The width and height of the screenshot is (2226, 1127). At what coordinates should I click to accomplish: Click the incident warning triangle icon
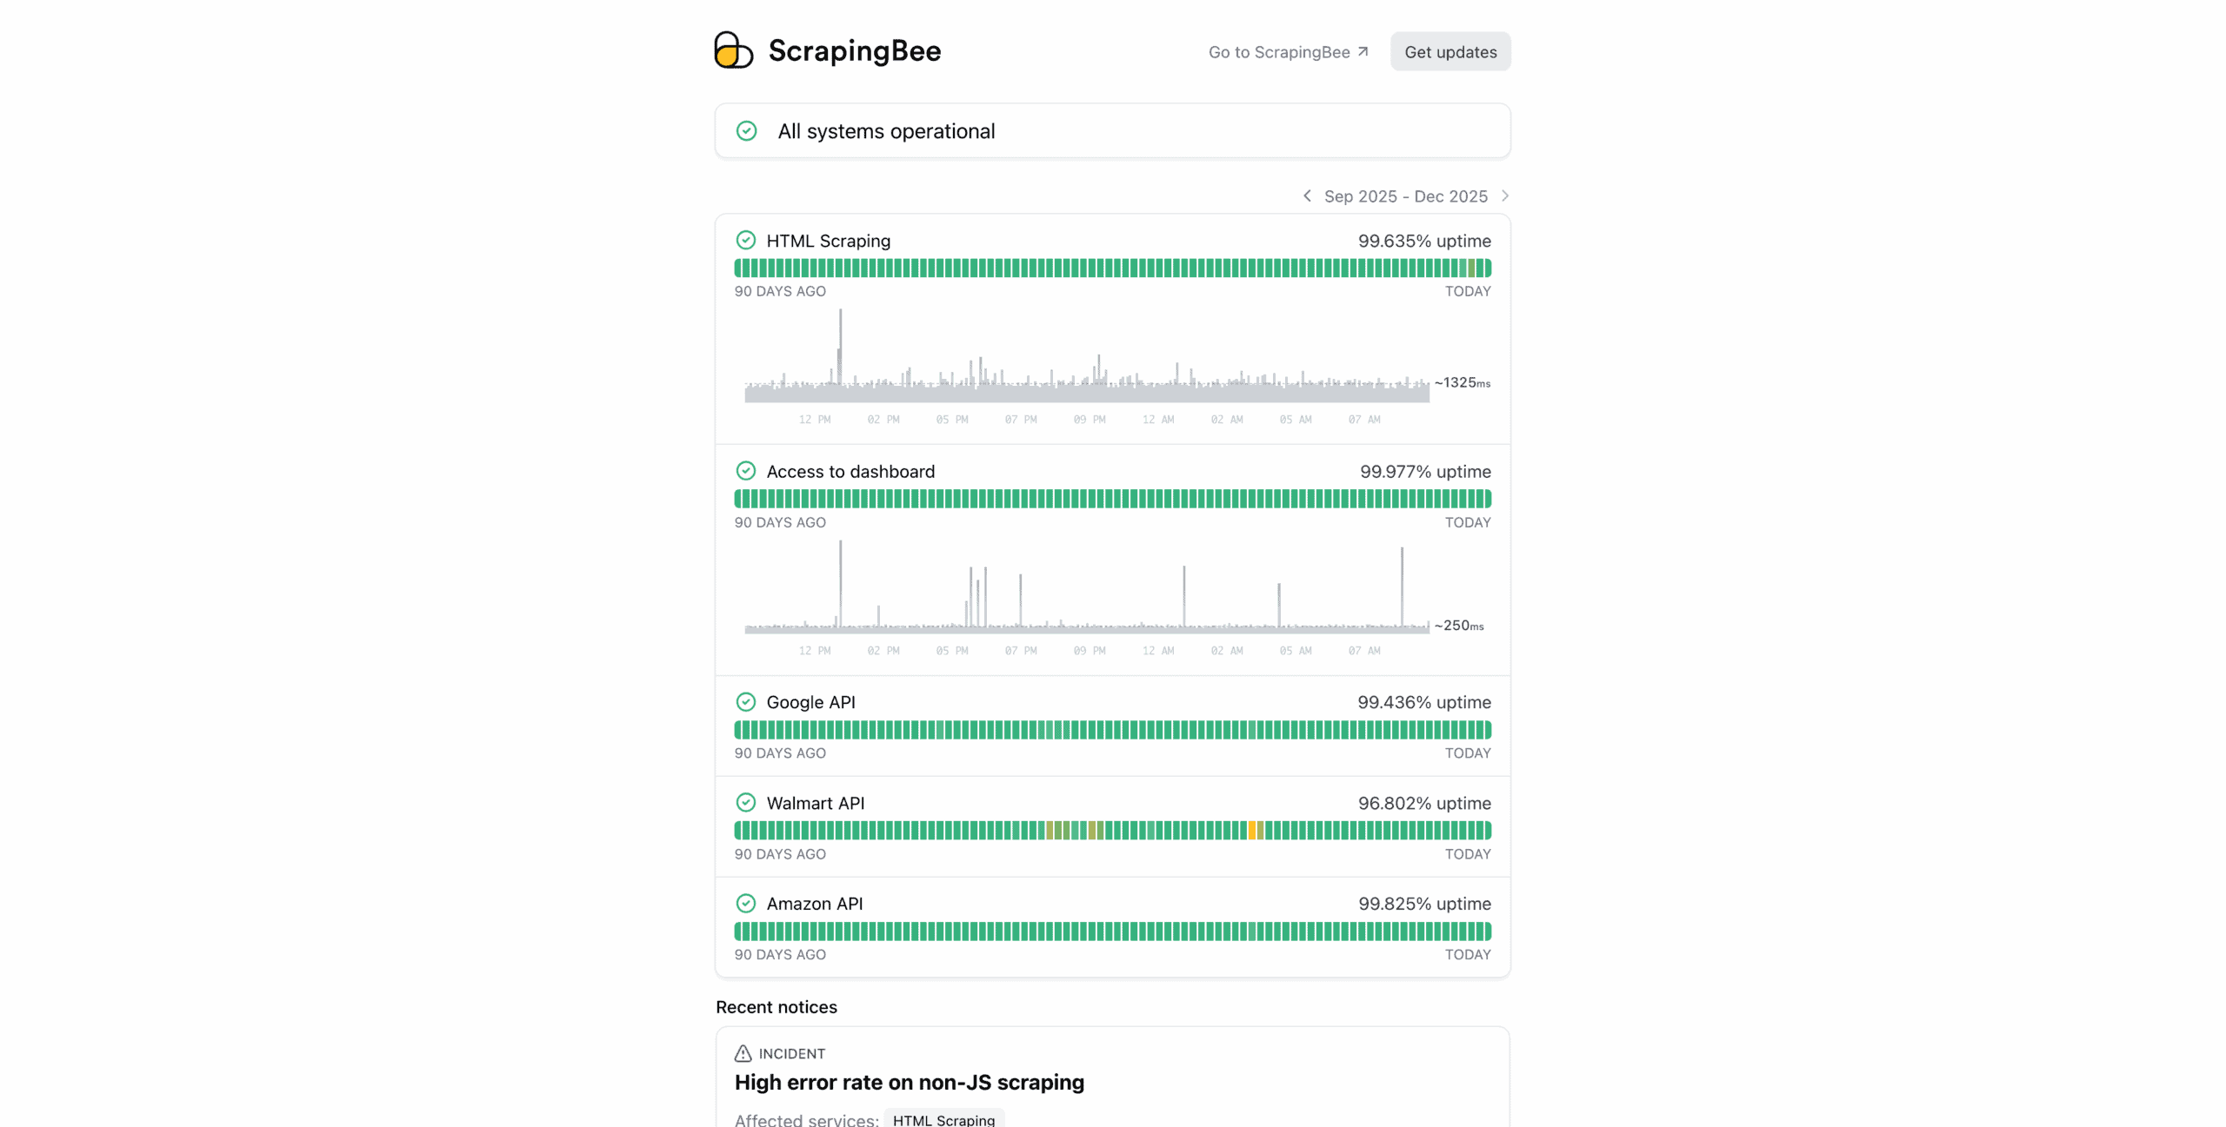[x=743, y=1054]
